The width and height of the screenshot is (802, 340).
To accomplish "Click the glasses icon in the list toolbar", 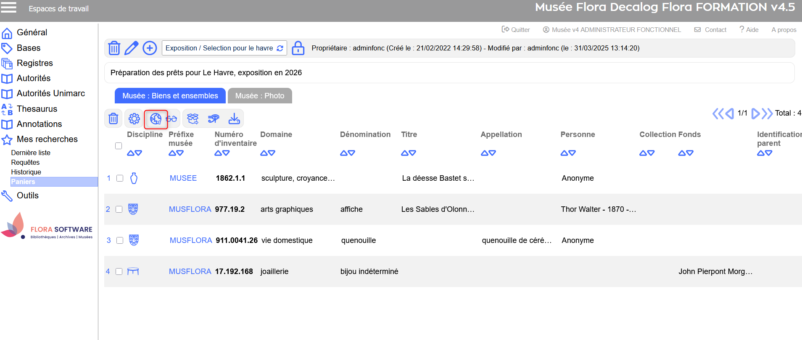I will coord(171,119).
